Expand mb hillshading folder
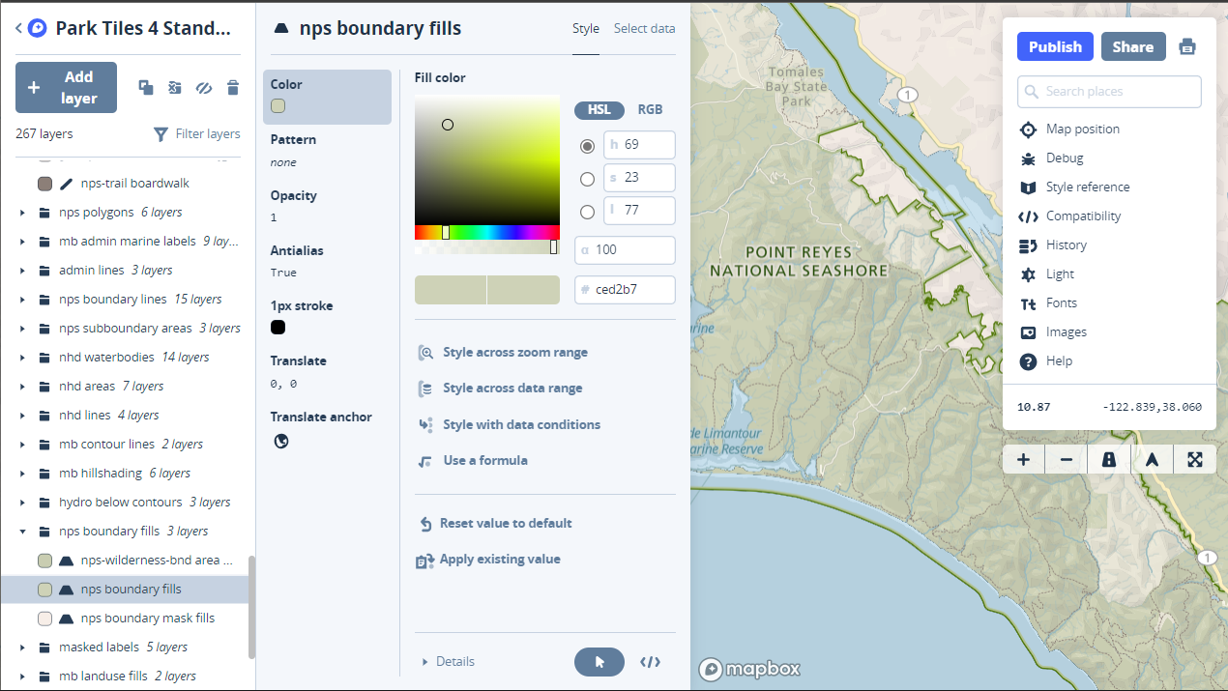 22,474
